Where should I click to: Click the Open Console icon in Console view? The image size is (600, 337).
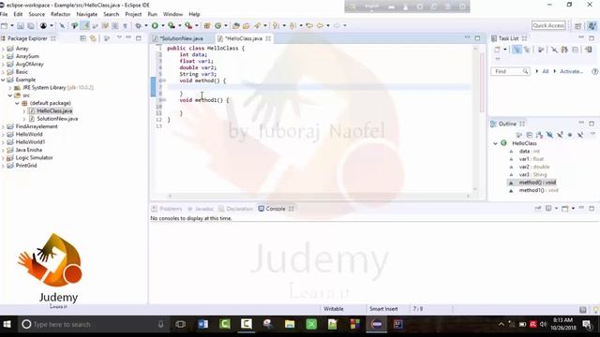(565, 209)
